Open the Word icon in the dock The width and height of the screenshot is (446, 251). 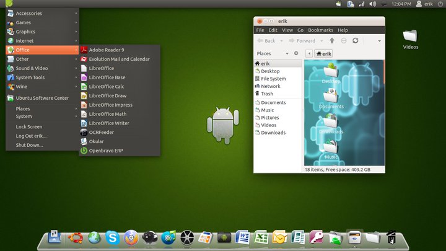coord(242,237)
